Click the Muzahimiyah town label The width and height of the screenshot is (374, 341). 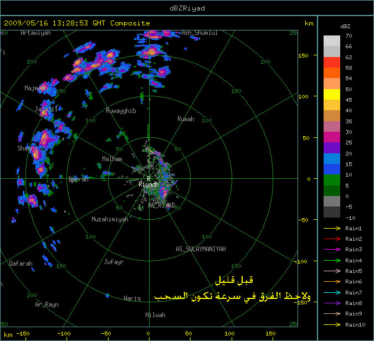click(x=110, y=219)
